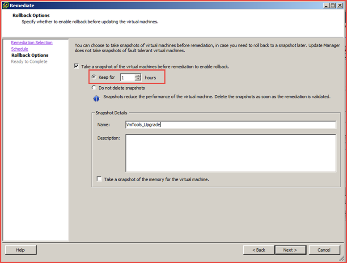This screenshot has width=347, height=263.
Task: Enable memory snapshot for the virtual machine
Action: pyautogui.click(x=99, y=179)
